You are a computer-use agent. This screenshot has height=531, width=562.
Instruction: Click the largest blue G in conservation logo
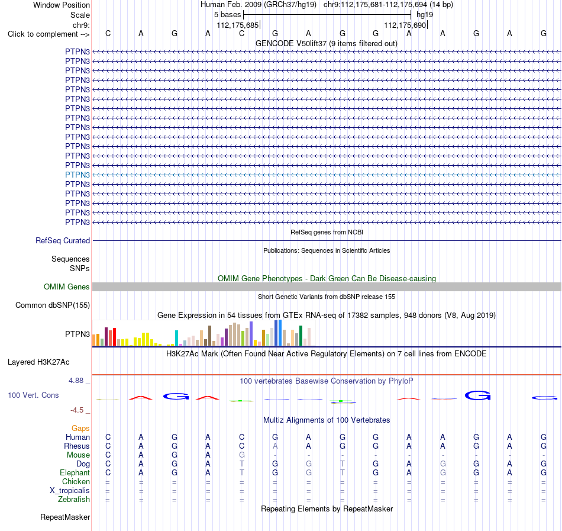pos(477,395)
